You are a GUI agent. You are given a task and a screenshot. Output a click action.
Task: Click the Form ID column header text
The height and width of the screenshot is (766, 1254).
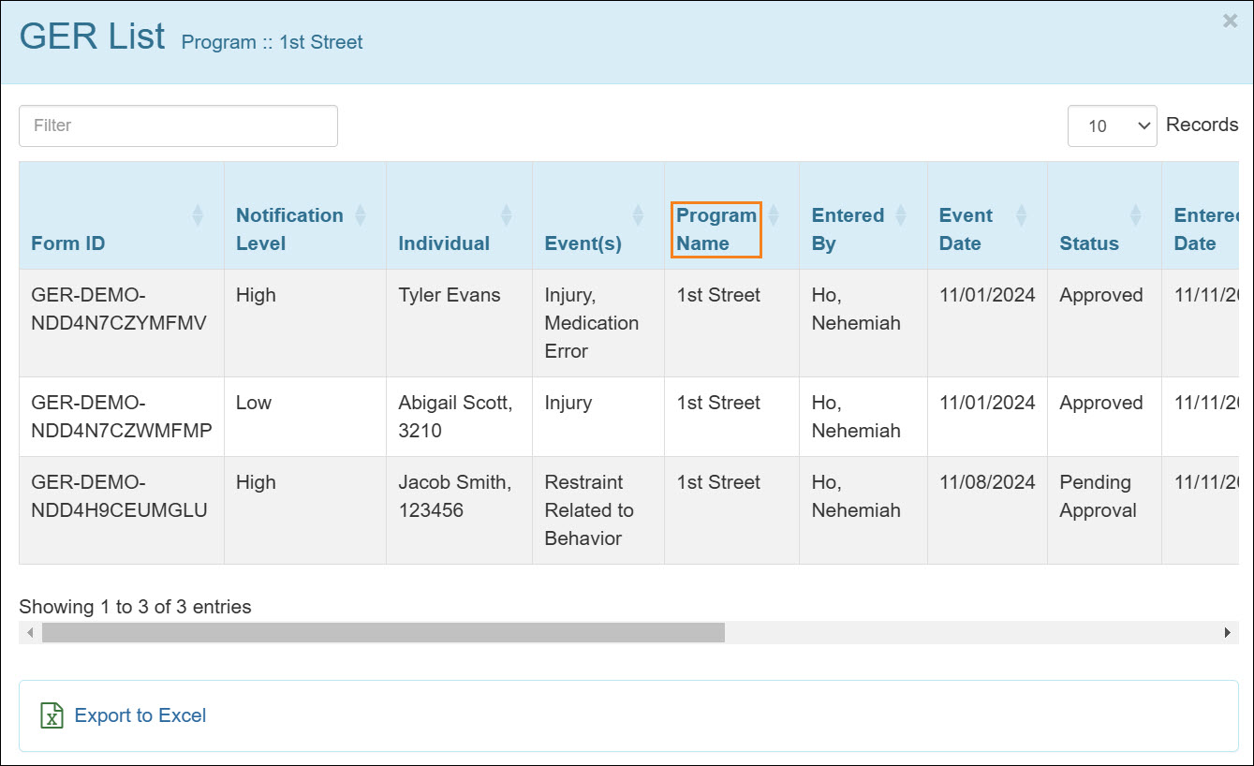tap(68, 243)
